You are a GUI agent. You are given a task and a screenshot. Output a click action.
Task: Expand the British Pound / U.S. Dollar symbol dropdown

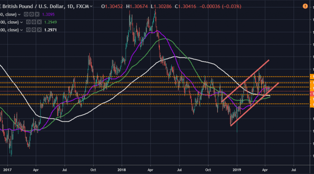(91, 7)
